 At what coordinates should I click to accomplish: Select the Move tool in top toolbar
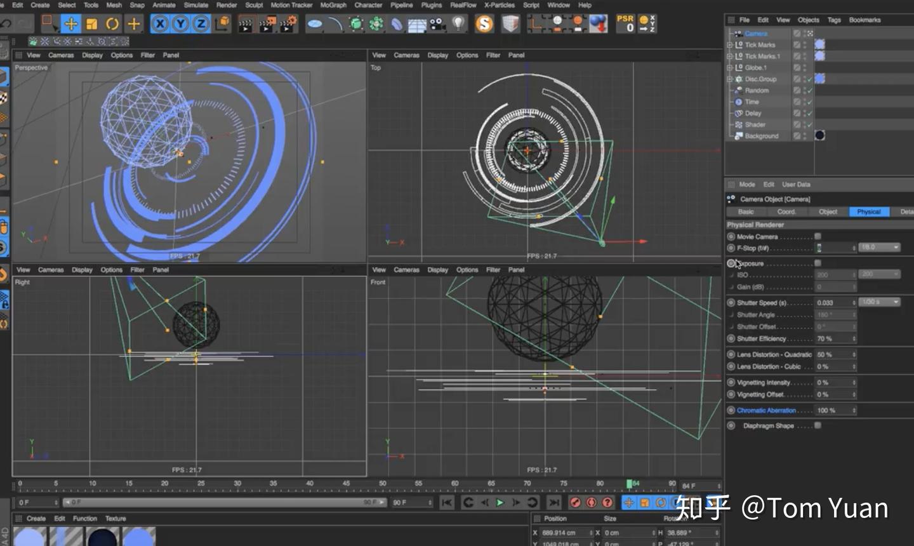(x=70, y=24)
